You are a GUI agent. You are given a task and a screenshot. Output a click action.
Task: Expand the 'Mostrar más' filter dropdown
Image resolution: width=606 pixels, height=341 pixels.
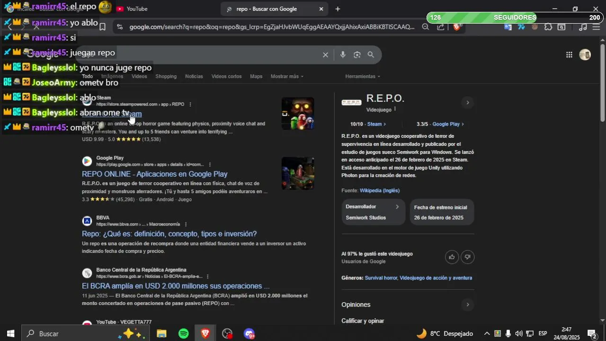point(287,76)
